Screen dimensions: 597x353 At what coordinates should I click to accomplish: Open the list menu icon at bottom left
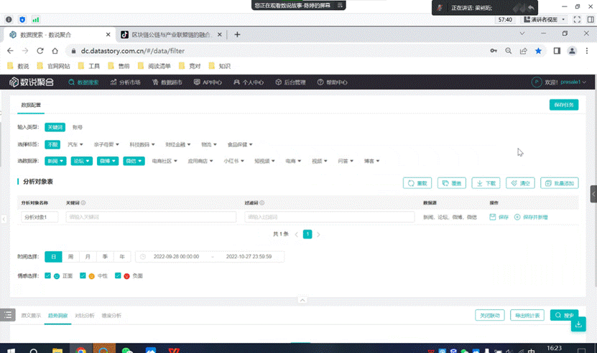tap(8, 315)
